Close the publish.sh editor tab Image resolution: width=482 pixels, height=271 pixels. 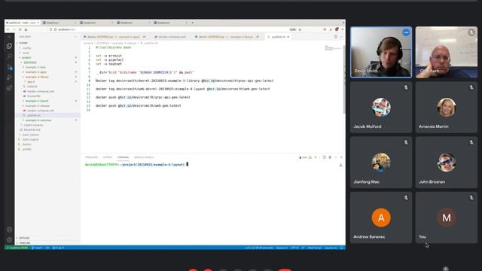pyautogui.click(x=288, y=37)
